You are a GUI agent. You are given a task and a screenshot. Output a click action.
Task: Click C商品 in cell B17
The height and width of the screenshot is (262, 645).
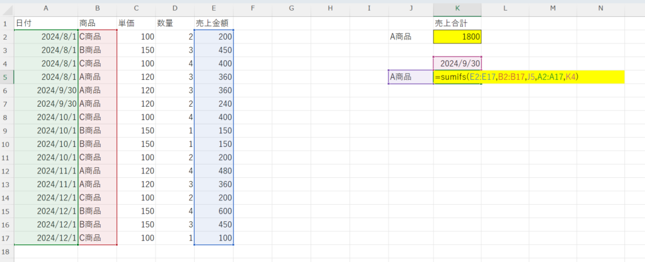pyautogui.click(x=97, y=238)
